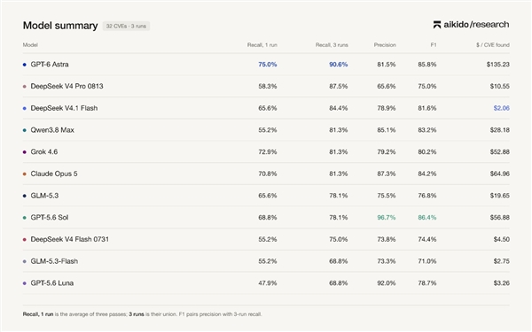Click the highlighted 75.0% recall for GPT-6 Astra
Image resolution: width=532 pixels, height=332 pixels.
point(268,65)
